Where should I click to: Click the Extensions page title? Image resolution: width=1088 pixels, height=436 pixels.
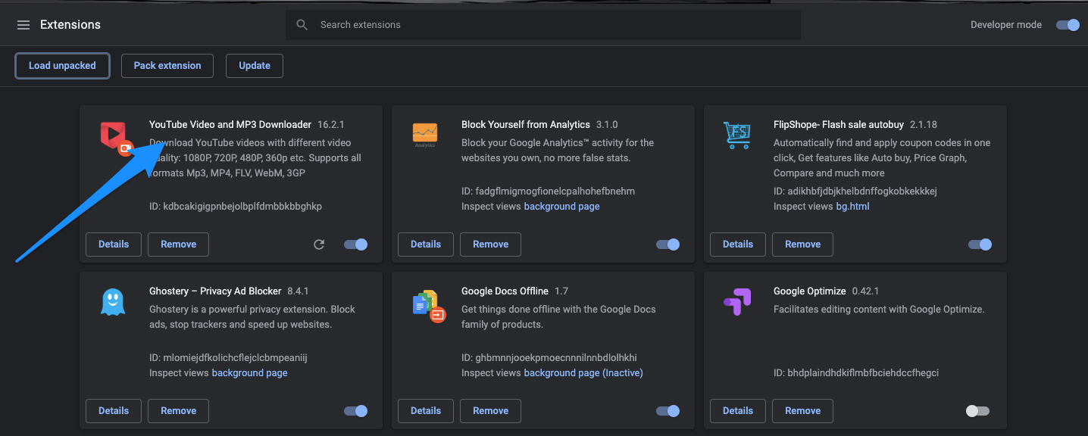point(70,25)
